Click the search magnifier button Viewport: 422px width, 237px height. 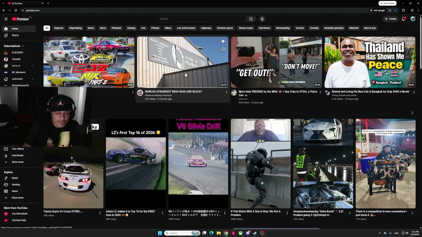251,19
